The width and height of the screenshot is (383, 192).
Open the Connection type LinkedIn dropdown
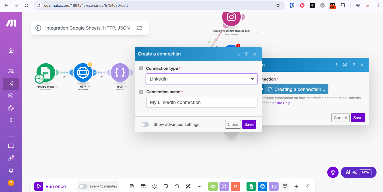point(202,79)
